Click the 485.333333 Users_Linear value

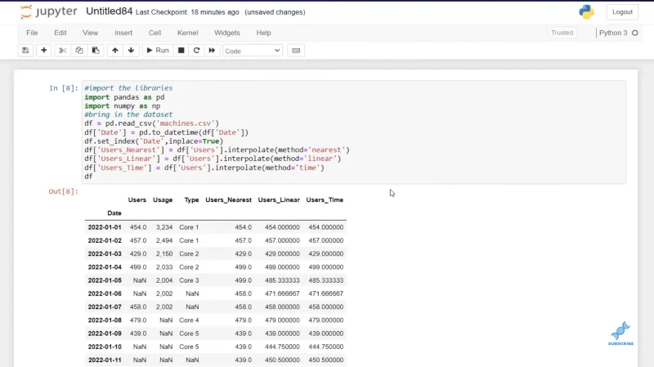click(x=282, y=280)
